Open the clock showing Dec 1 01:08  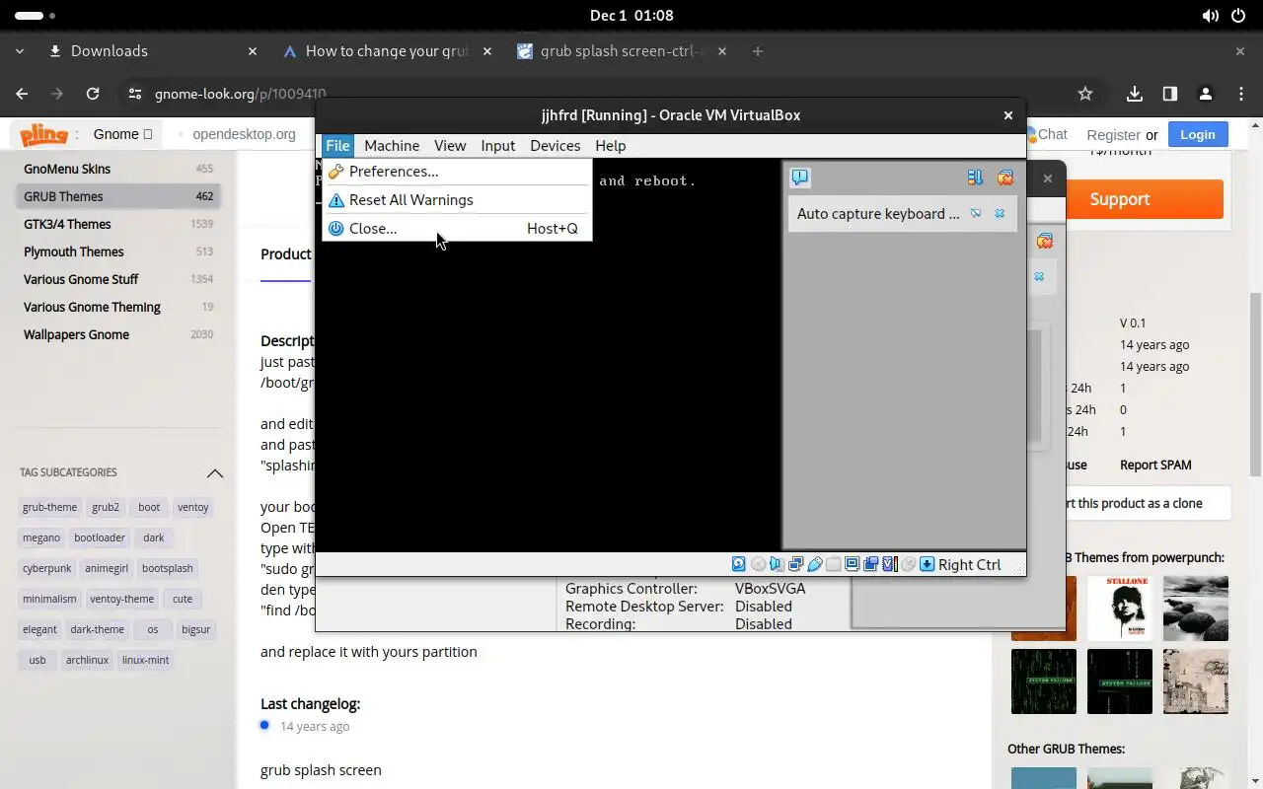pos(631,16)
